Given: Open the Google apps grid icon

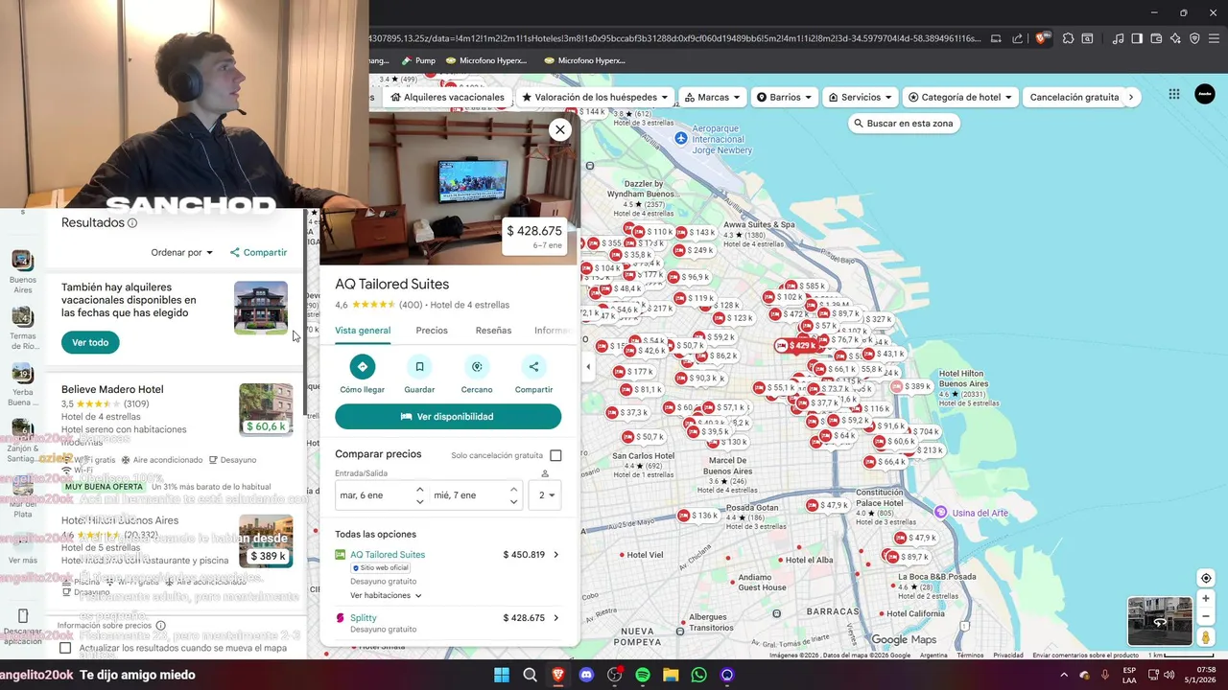Looking at the screenshot, I should [x=1174, y=94].
